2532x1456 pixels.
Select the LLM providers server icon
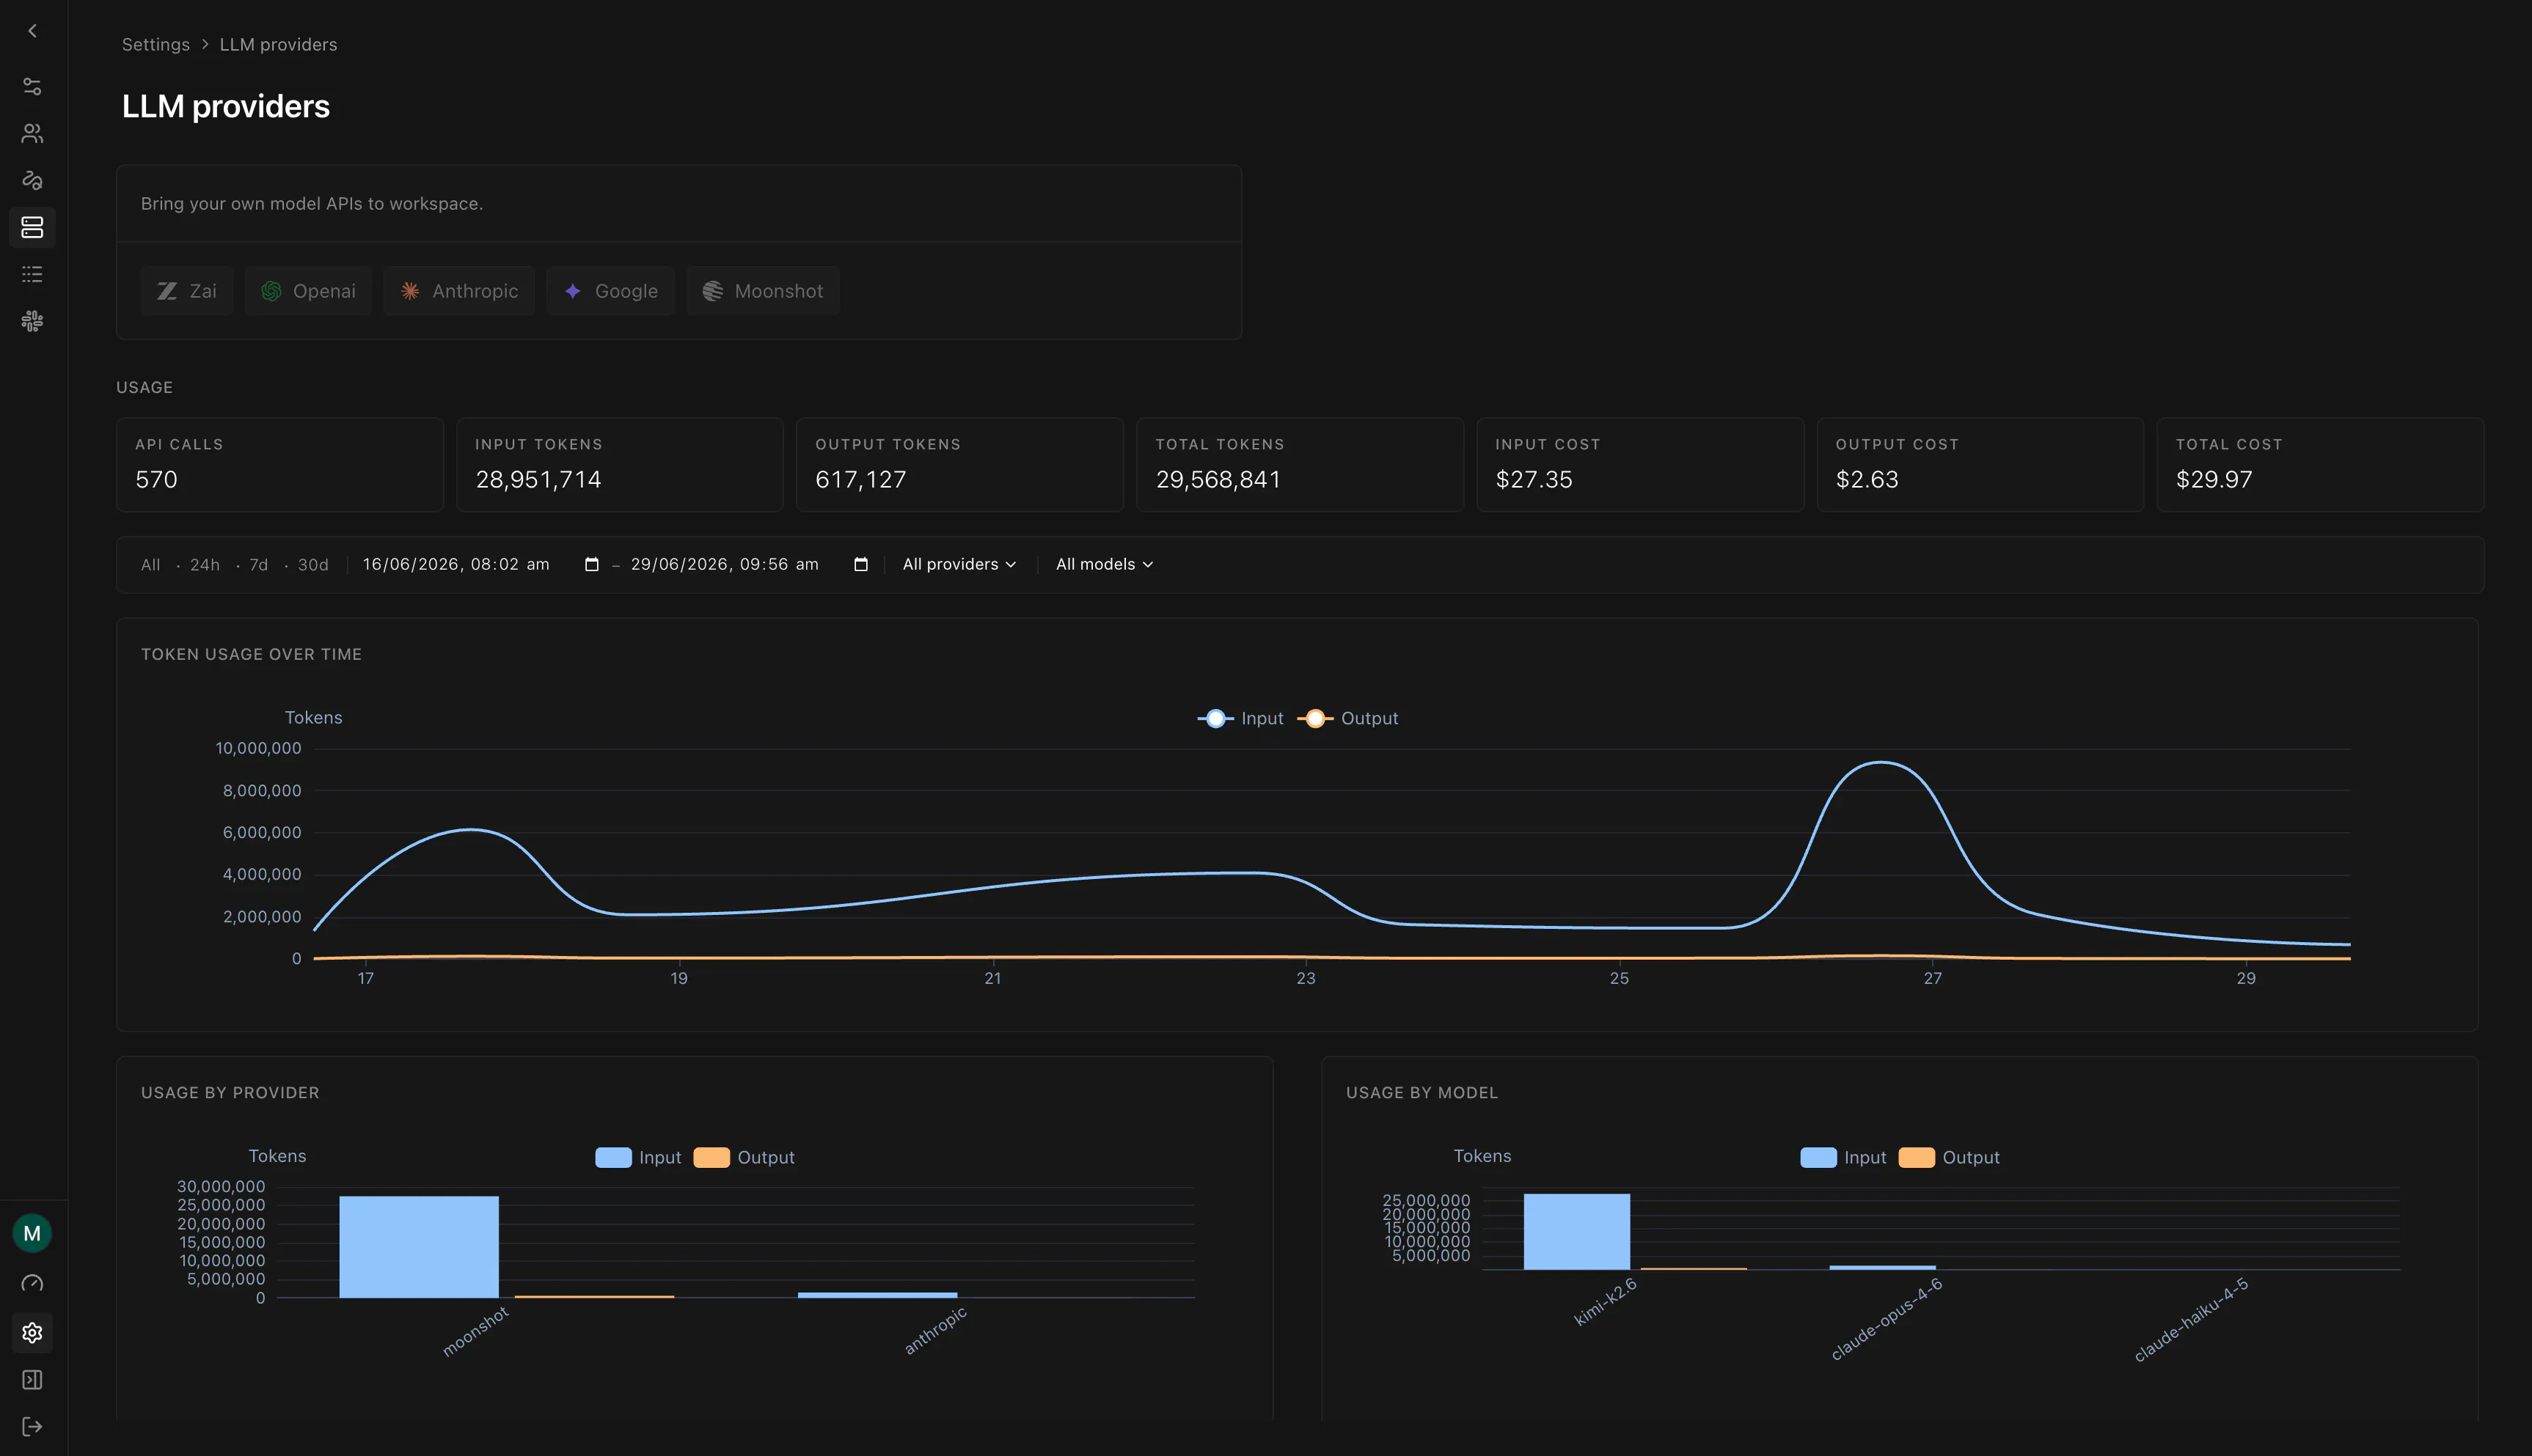32,227
